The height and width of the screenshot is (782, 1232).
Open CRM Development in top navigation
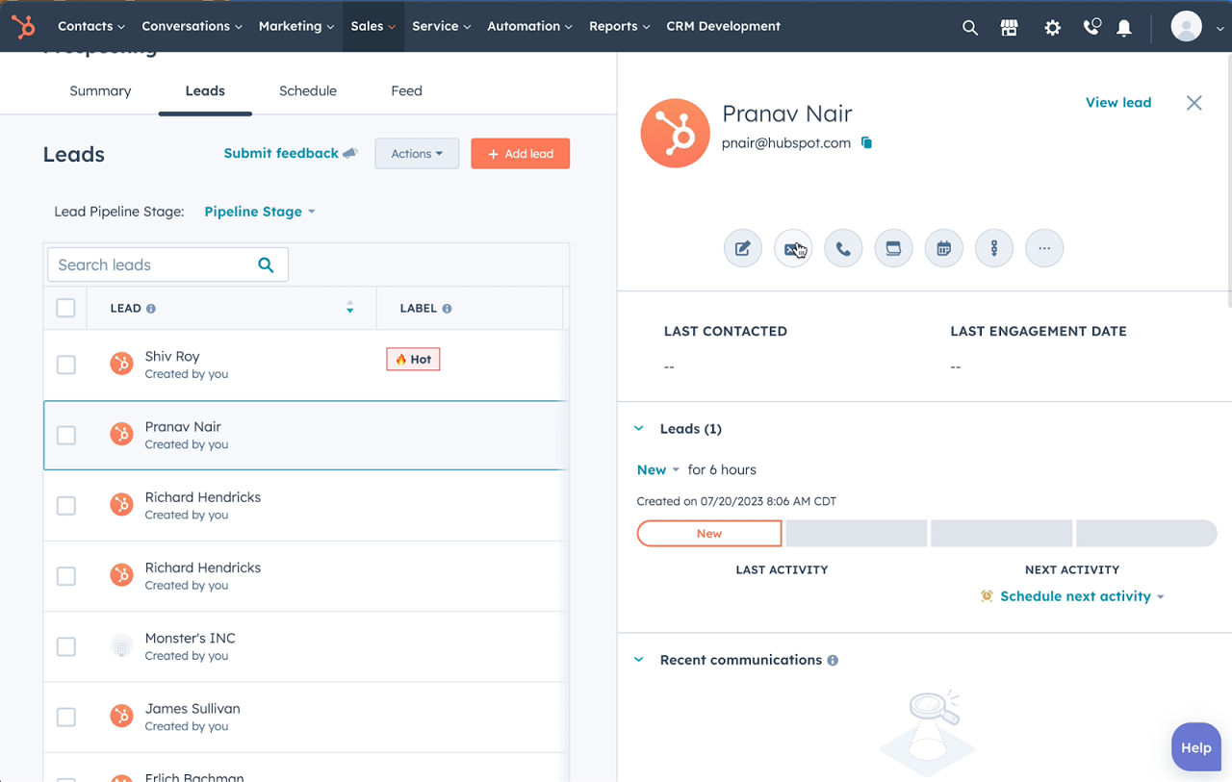click(723, 26)
